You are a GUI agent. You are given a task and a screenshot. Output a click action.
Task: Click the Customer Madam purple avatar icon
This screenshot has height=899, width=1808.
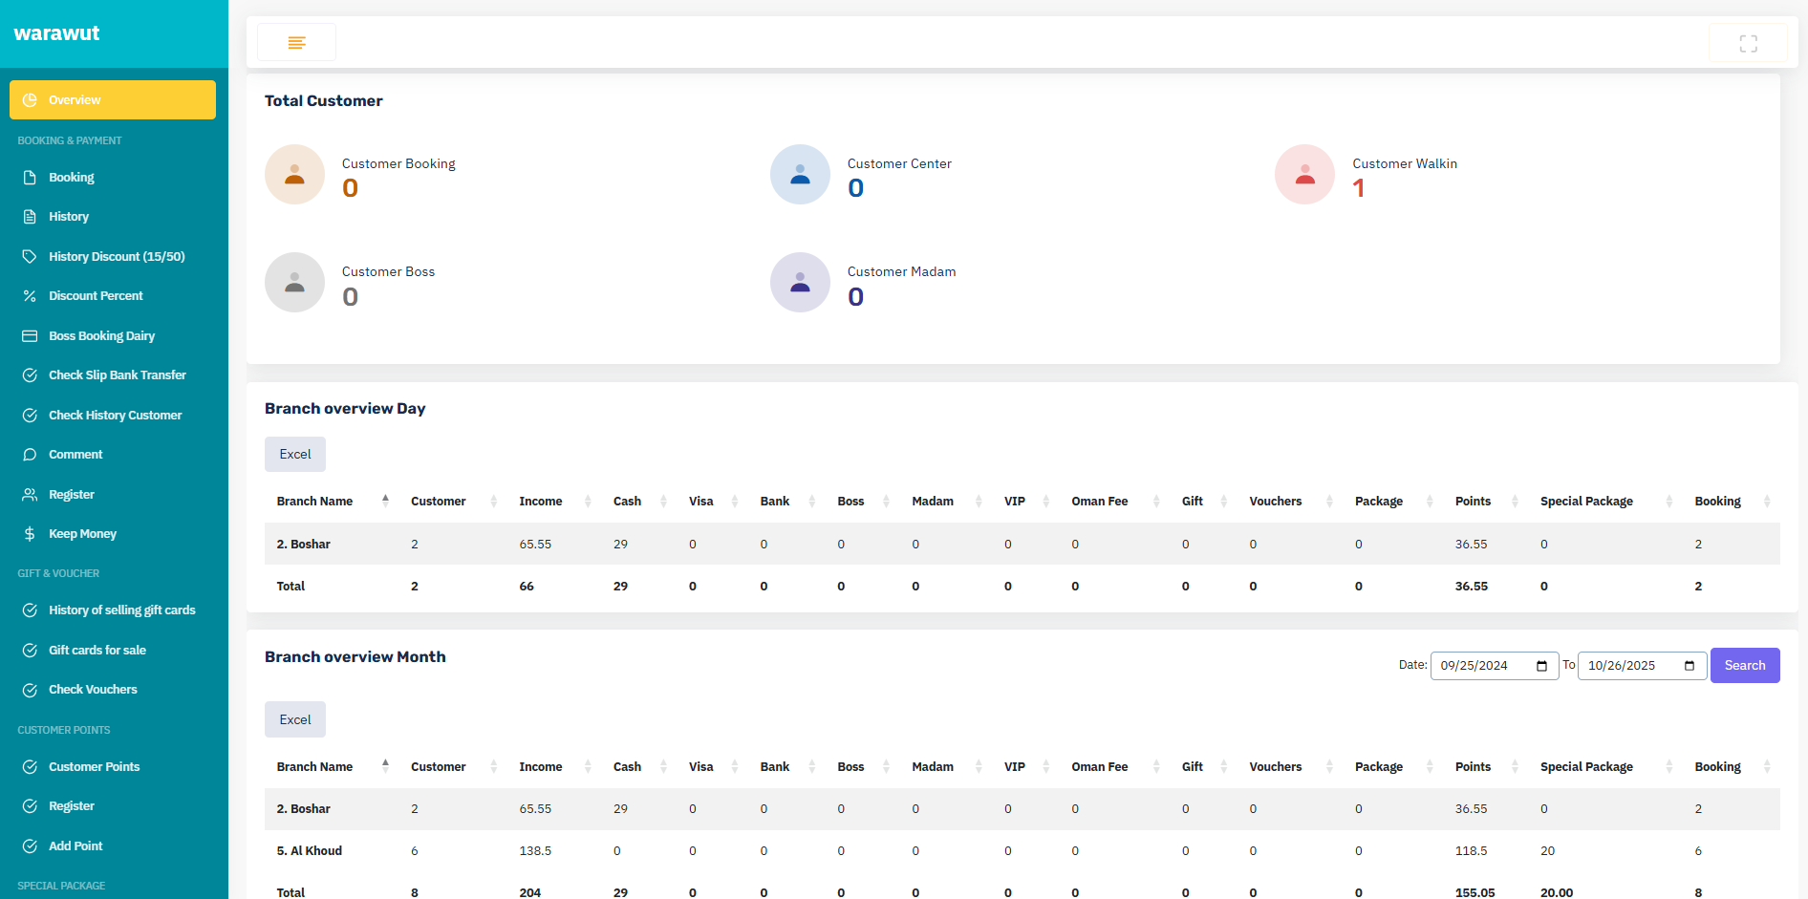point(800,283)
